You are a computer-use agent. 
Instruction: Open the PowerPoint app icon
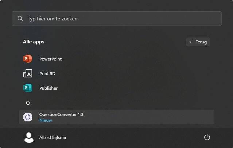(x=28, y=59)
